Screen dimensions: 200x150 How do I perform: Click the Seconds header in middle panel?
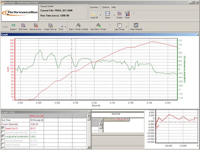[116, 114]
